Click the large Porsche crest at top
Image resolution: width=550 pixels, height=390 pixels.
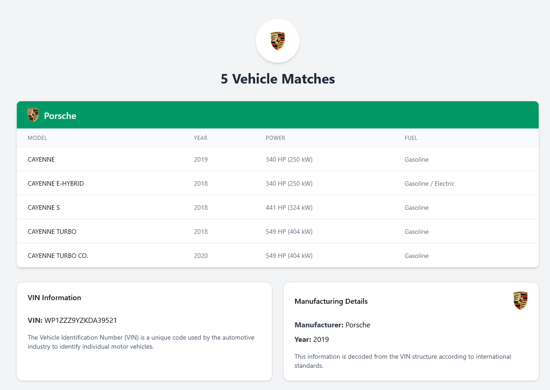click(x=278, y=41)
